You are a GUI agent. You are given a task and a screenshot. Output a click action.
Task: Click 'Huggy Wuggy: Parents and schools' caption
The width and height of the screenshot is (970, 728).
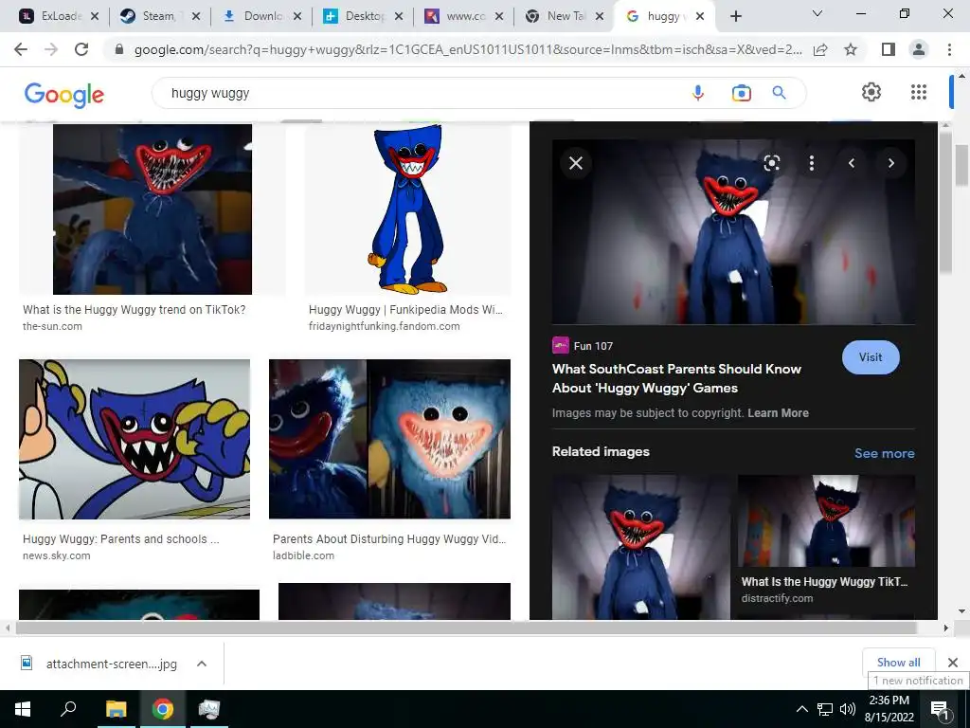(x=120, y=539)
